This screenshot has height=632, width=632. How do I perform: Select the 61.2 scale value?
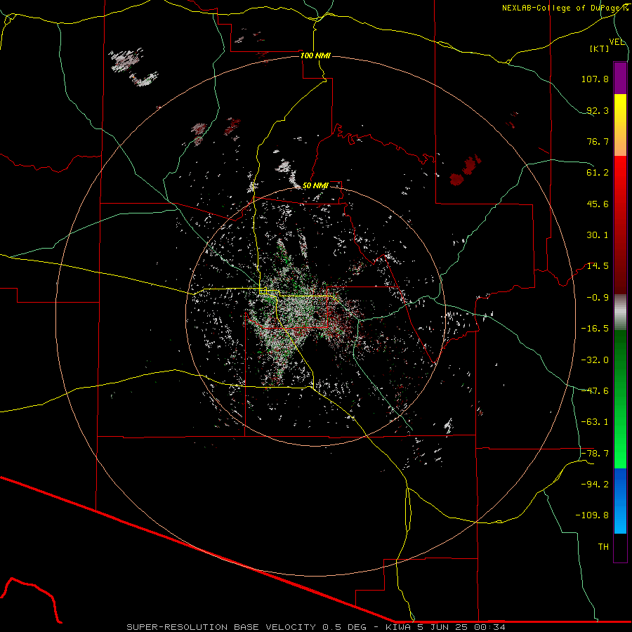[598, 173]
